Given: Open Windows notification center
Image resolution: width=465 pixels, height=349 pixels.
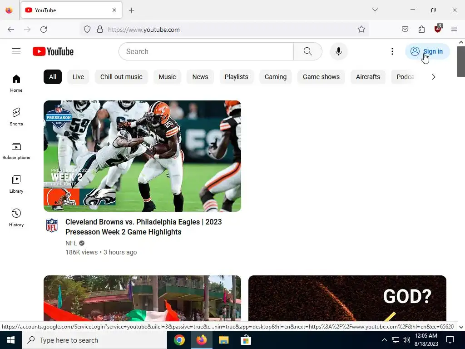Looking at the screenshot, I should tap(450, 340).
